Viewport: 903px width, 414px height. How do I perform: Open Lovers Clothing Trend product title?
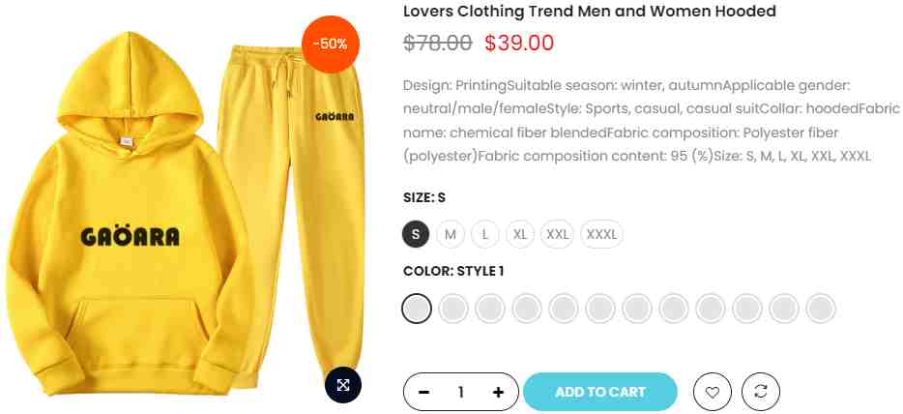click(589, 11)
